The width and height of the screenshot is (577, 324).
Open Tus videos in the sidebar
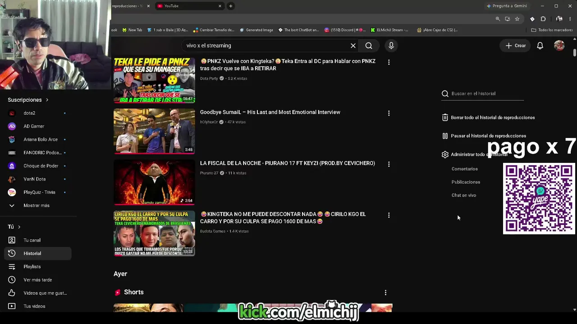click(x=38, y=306)
